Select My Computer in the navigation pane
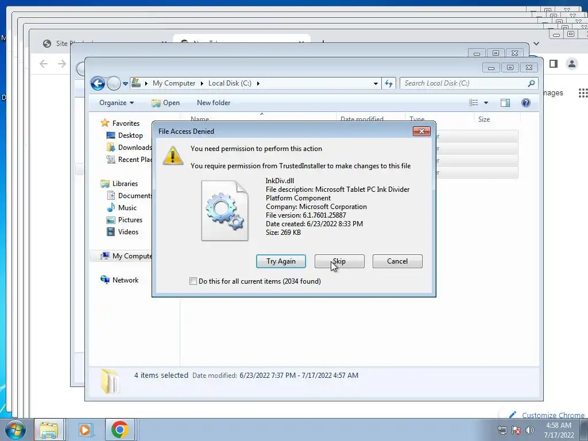The image size is (588, 441). [126, 256]
